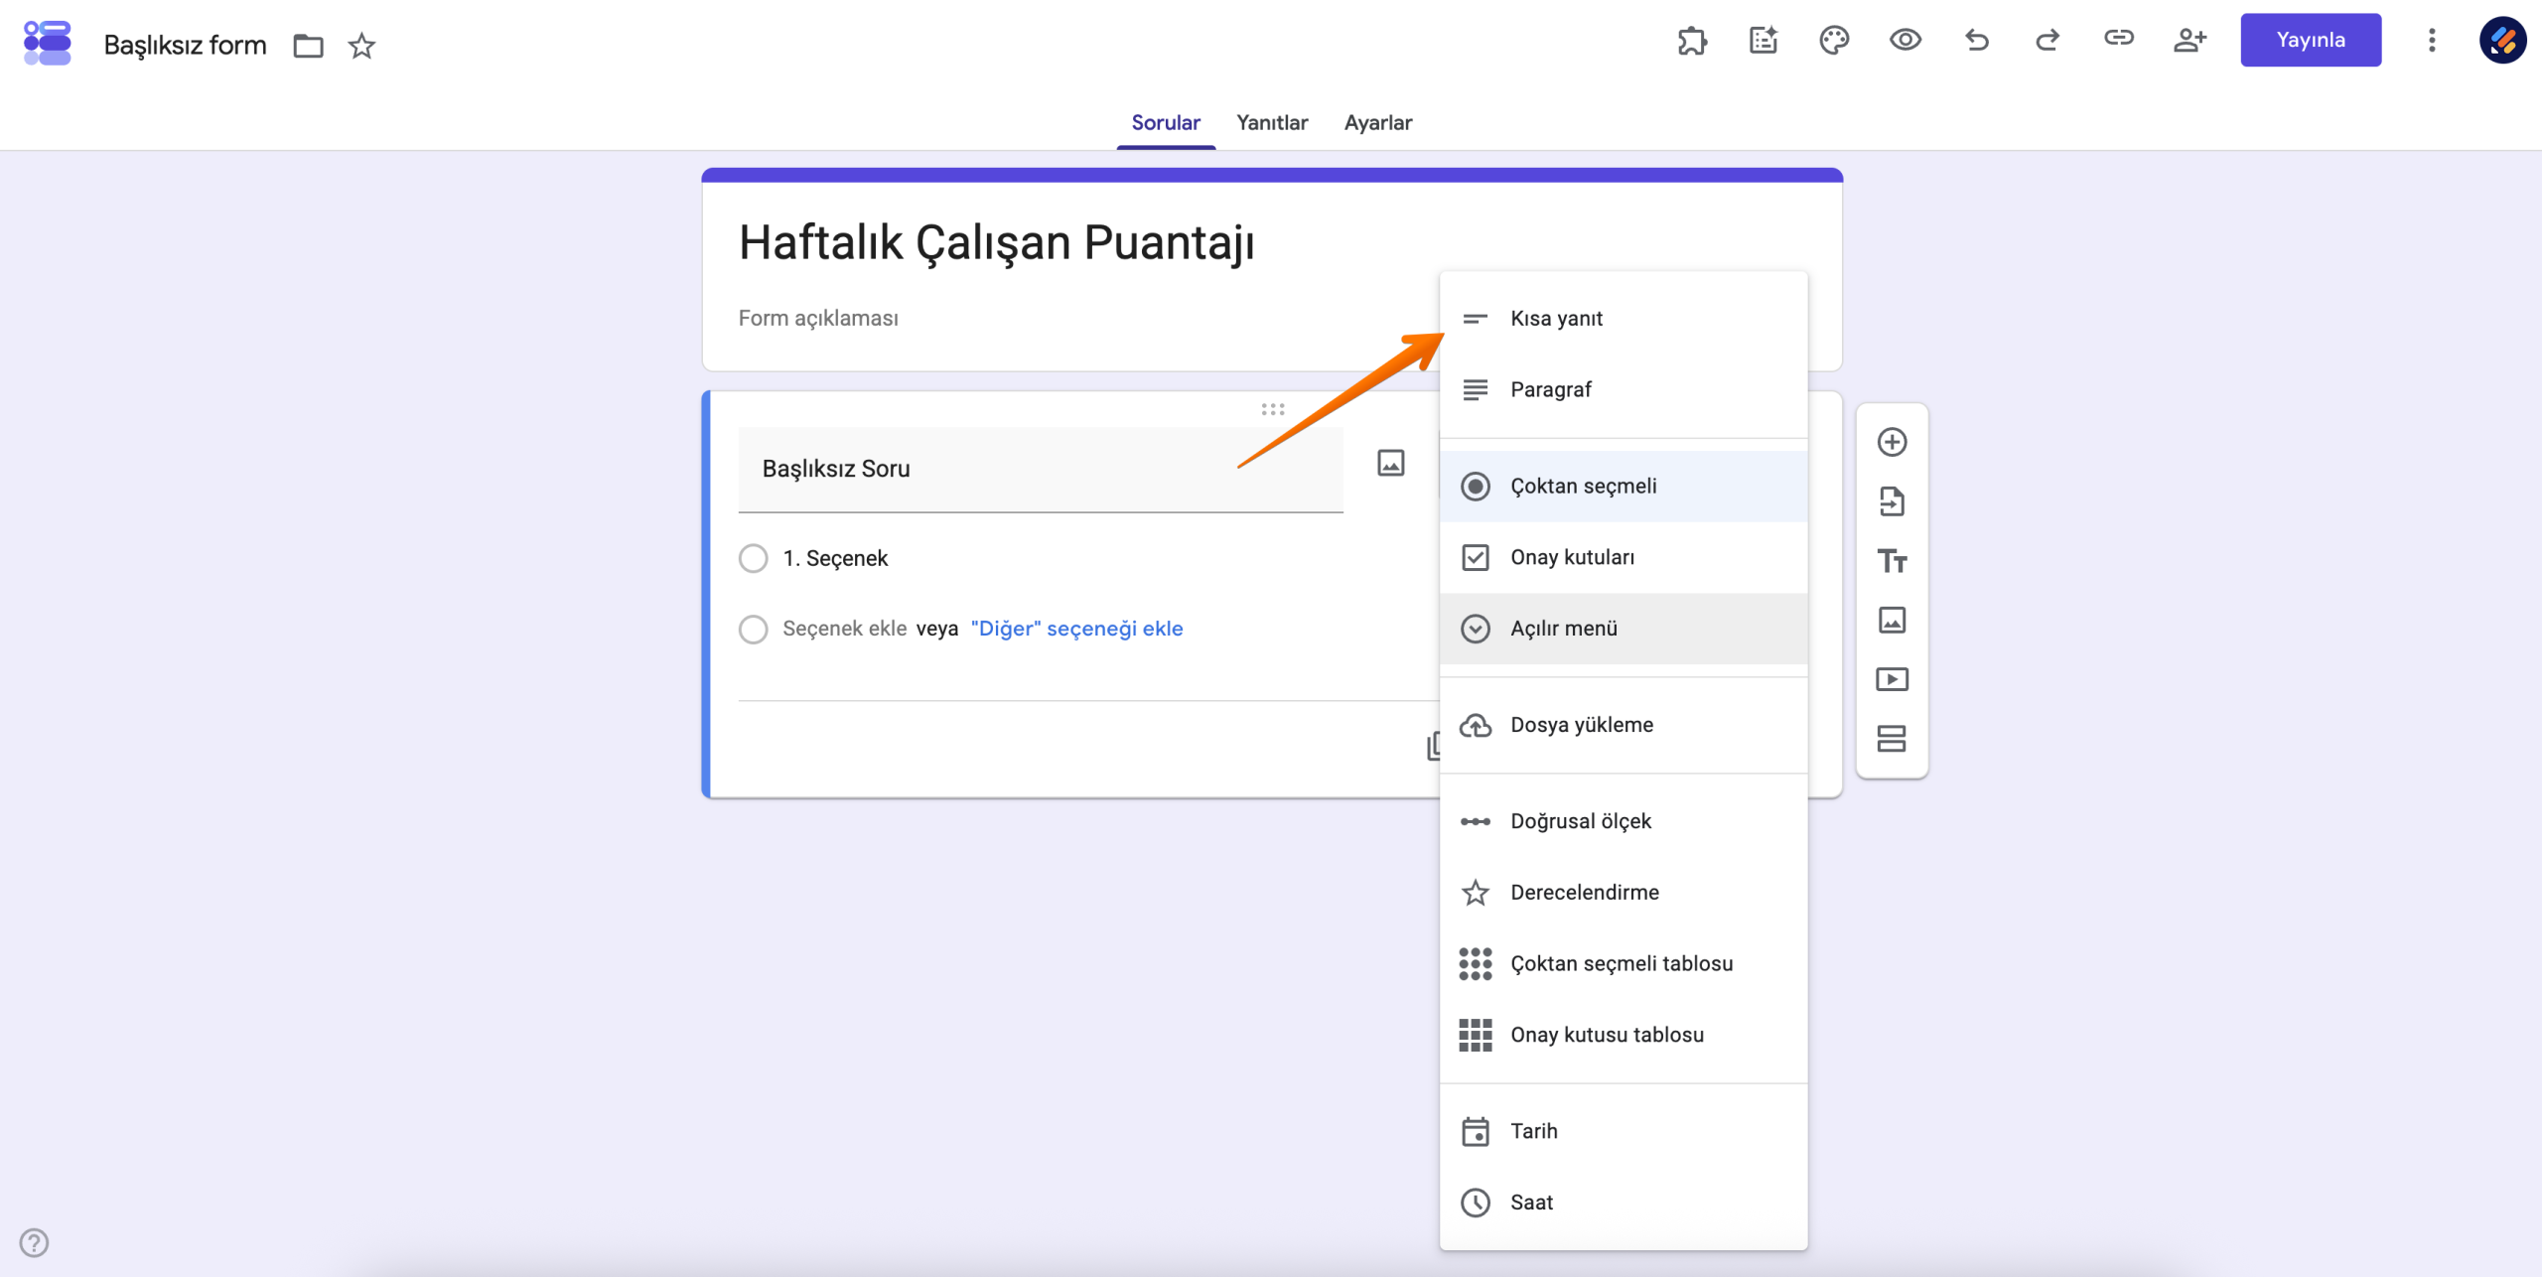The width and height of the screenshot is (2542, 1277).
Task: Choose Onay kutusu tablosu type
Action: coord(1624,1035)
